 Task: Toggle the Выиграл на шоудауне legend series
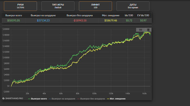(62, 99)
